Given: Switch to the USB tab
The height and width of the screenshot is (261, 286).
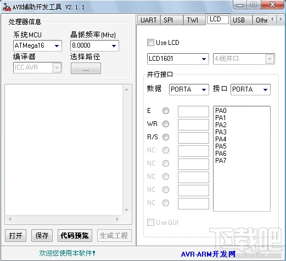Looking at the screenshot, I should coord(241,20).
